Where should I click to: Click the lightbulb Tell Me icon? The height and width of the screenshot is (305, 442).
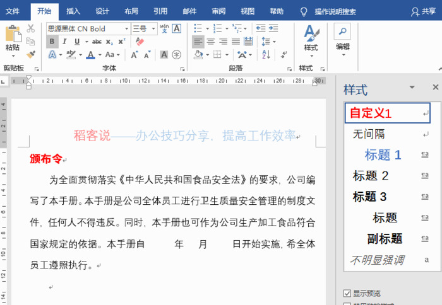[x=304, y=11]
